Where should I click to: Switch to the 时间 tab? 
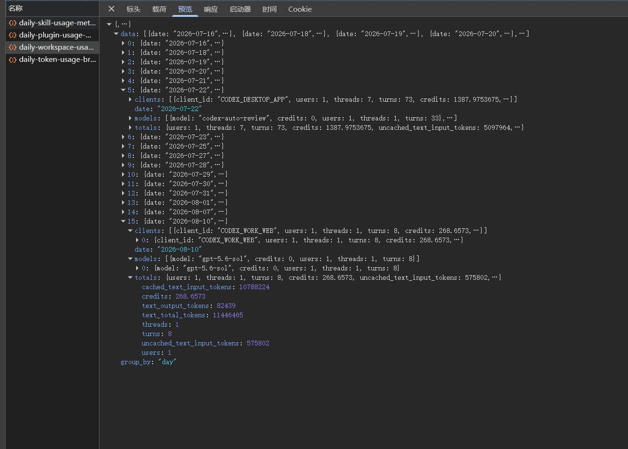pos(269,9)
